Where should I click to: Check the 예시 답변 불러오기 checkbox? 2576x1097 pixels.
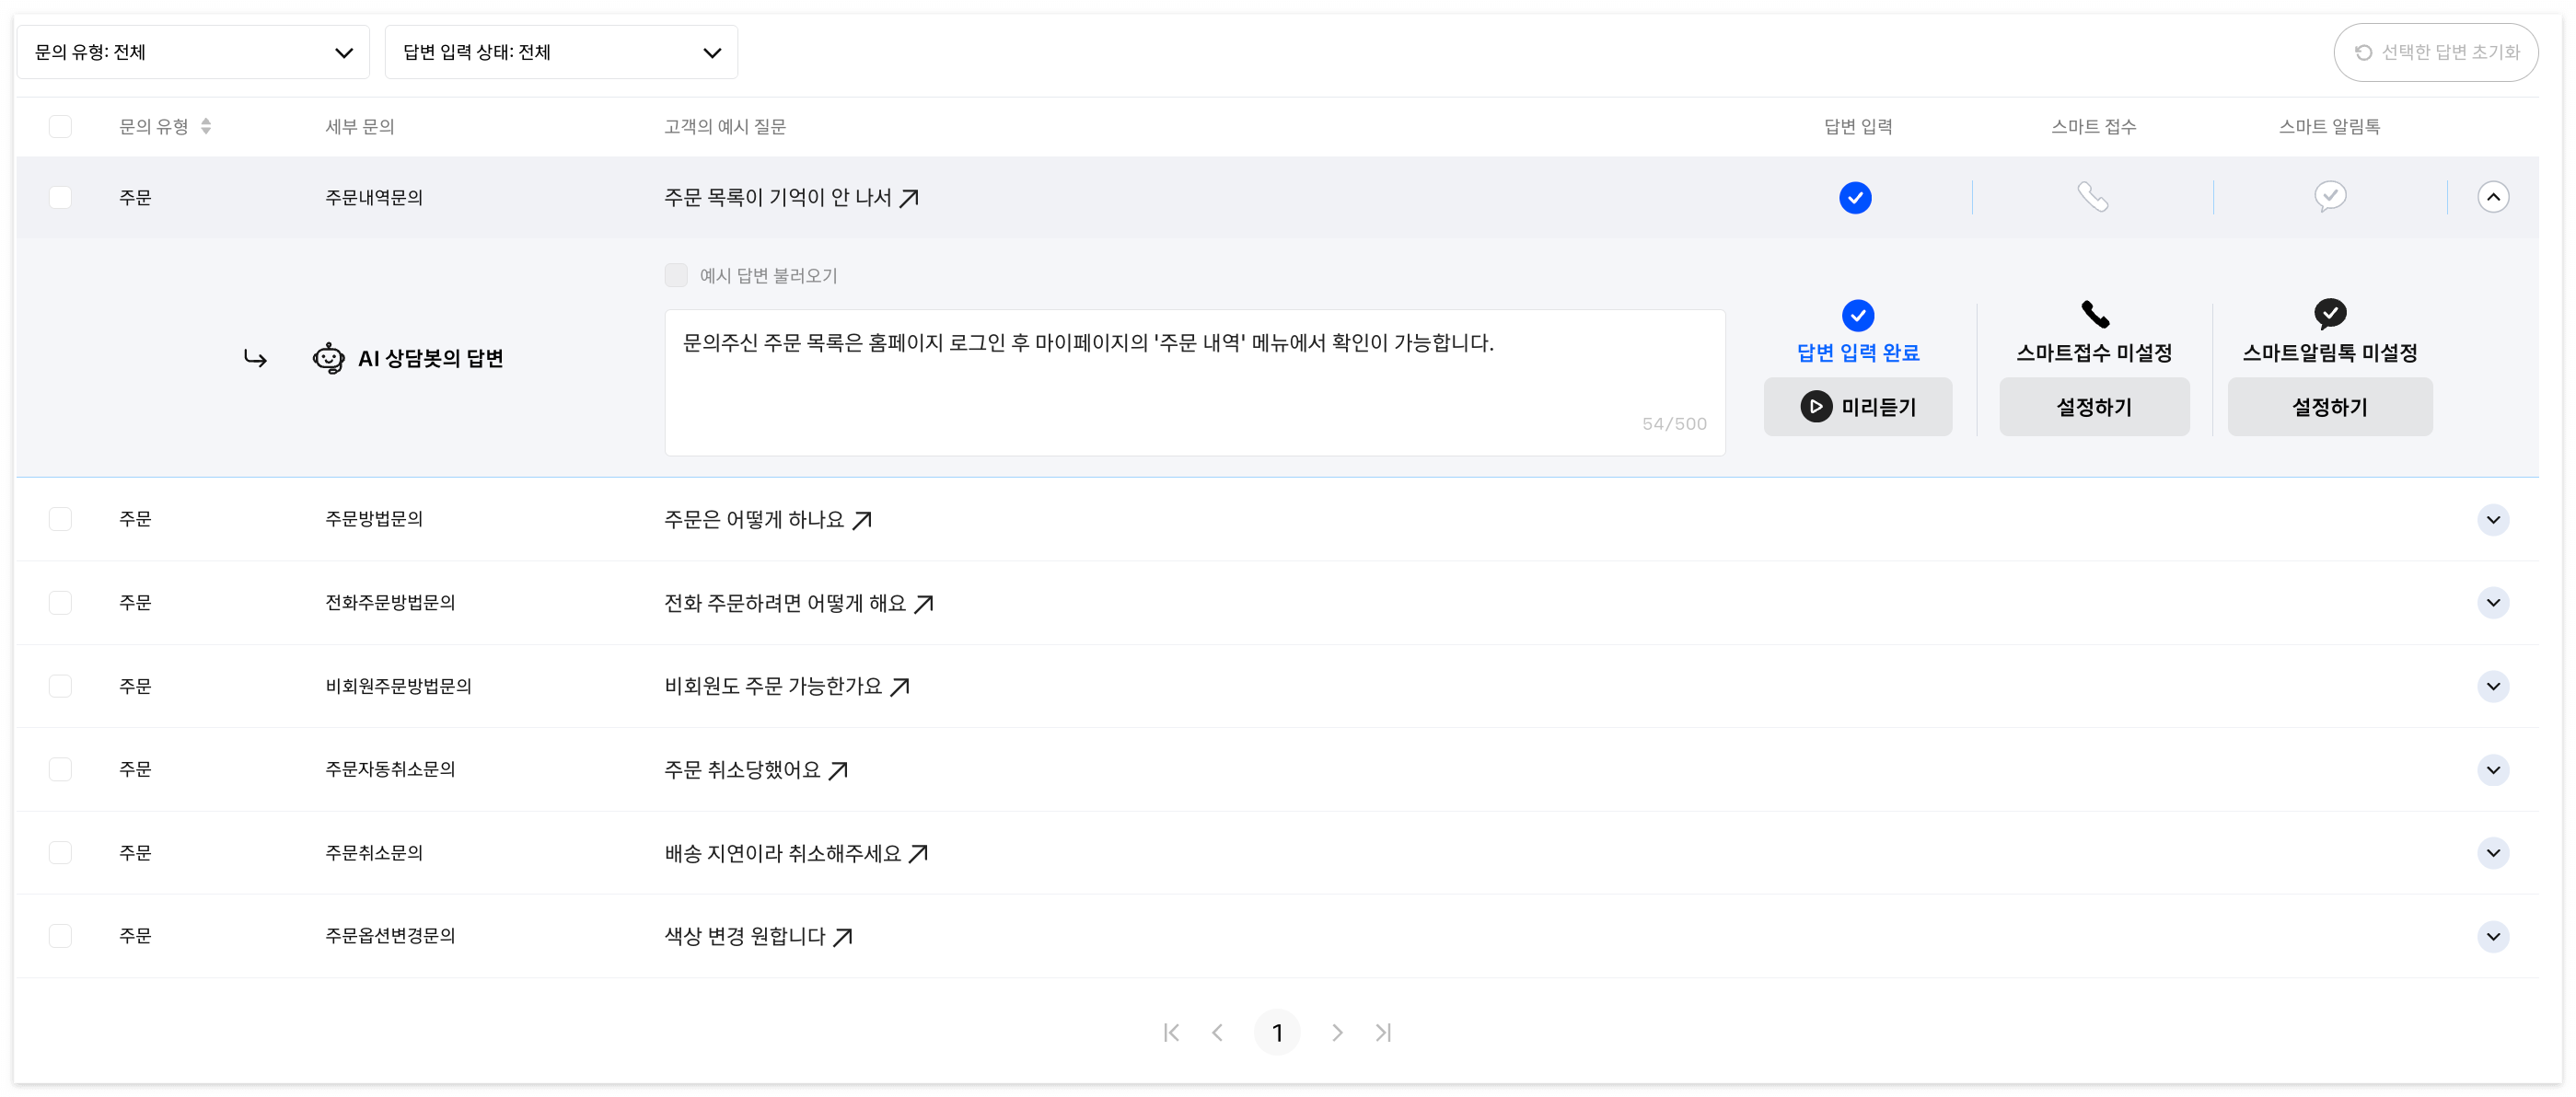tap(676, 276)
